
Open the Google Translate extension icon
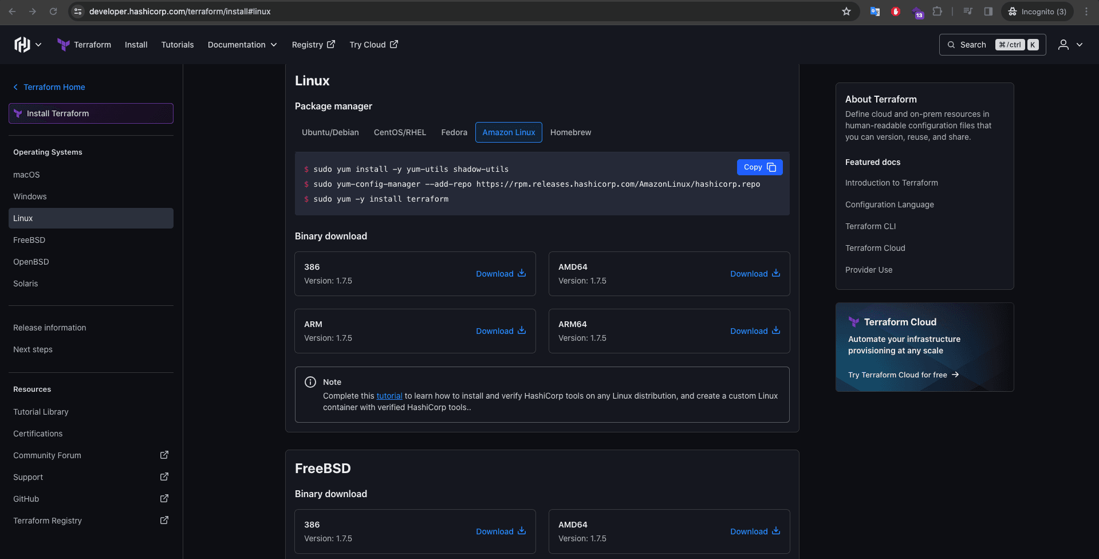875,11
